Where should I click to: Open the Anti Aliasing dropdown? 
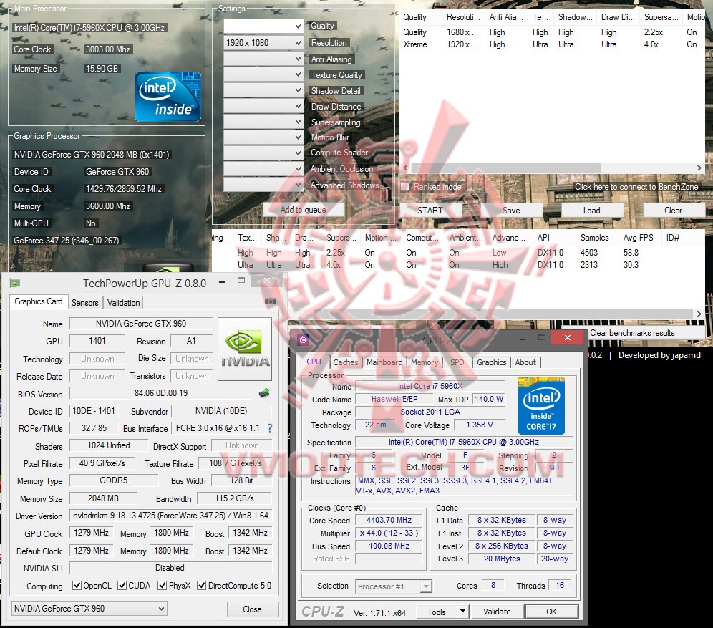[x=263, y=59]
